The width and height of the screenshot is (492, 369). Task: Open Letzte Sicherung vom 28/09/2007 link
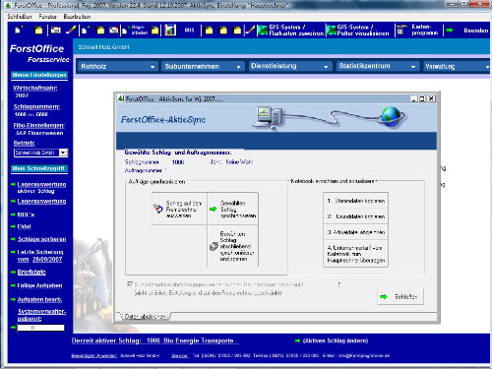coord(40,256)
